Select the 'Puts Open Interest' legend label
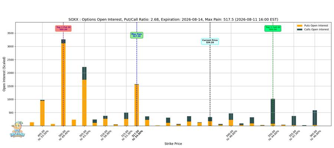The width and height of the screenshot is (334, 148). [316, 26]
